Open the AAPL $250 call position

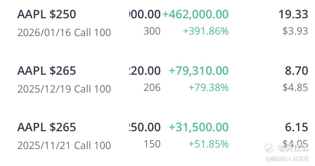pyautogui.click(x=46, y=14)
